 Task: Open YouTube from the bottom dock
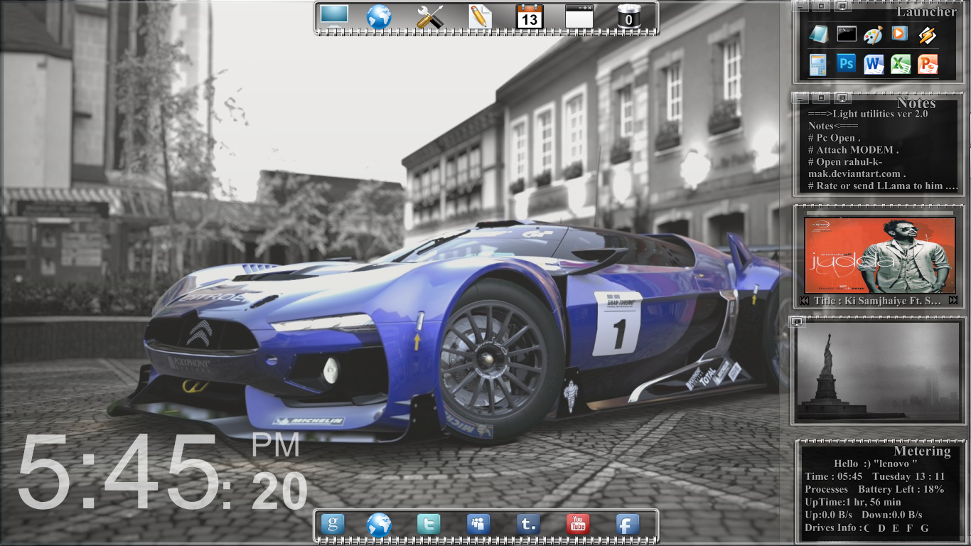point(578,525)
